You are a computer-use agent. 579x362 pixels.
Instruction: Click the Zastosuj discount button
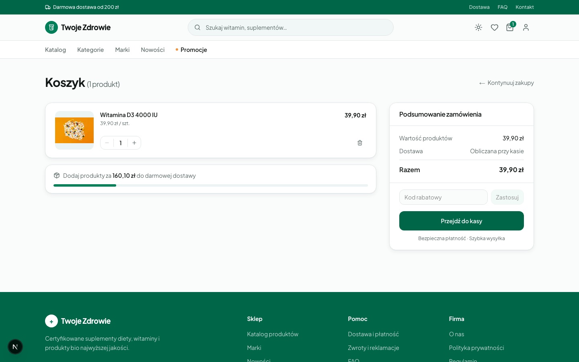point(507,197)
